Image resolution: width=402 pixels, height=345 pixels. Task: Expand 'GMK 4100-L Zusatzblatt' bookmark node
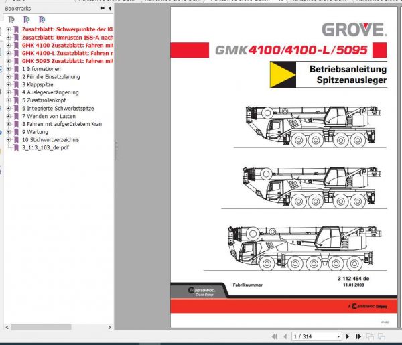point(9,53)
